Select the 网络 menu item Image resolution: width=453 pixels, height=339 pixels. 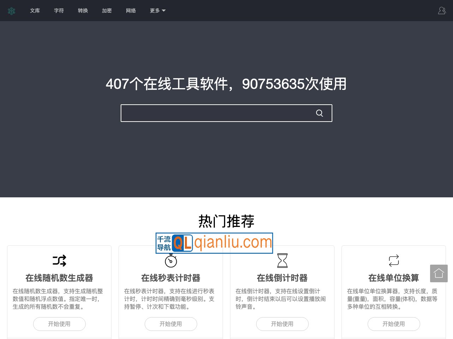click(x=131, y=11)
